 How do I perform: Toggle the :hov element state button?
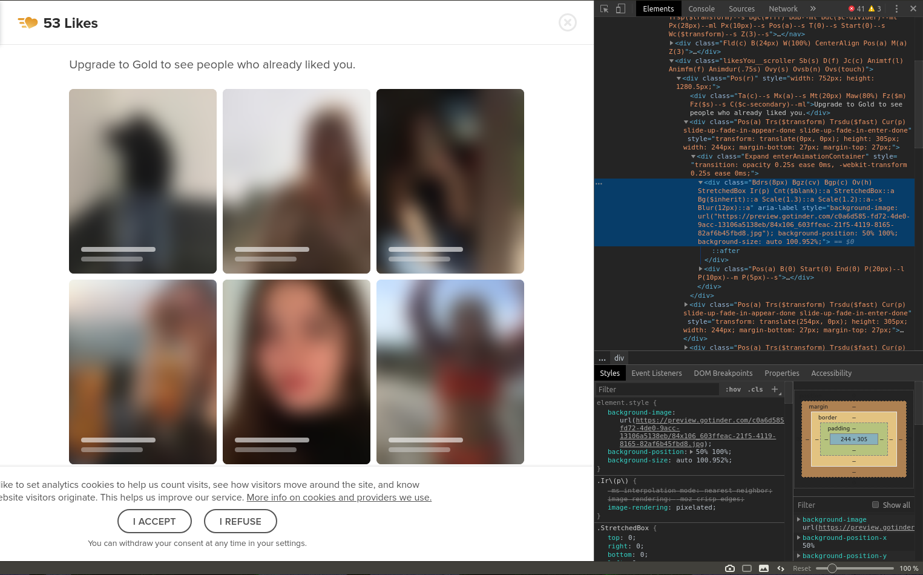tap(733, 390)
